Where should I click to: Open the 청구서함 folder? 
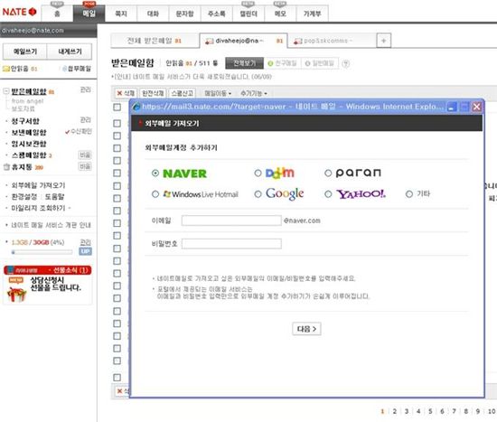tap(25, 121)
